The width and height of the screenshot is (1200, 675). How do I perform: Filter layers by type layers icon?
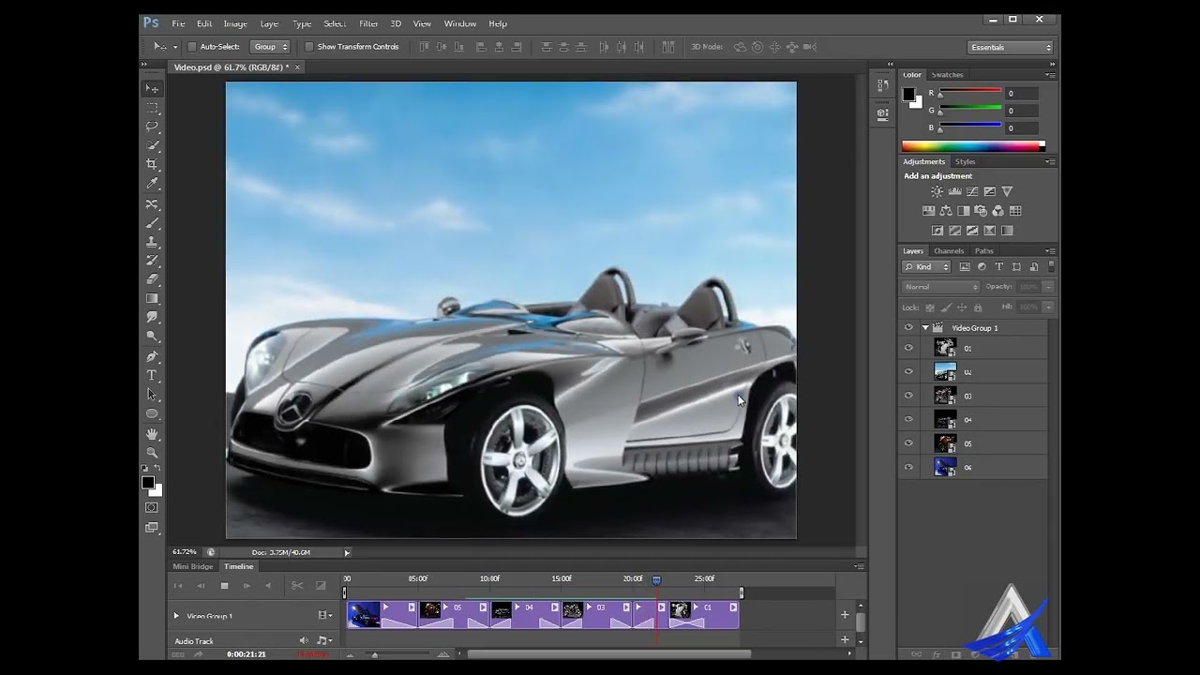[x=999, y=267]
